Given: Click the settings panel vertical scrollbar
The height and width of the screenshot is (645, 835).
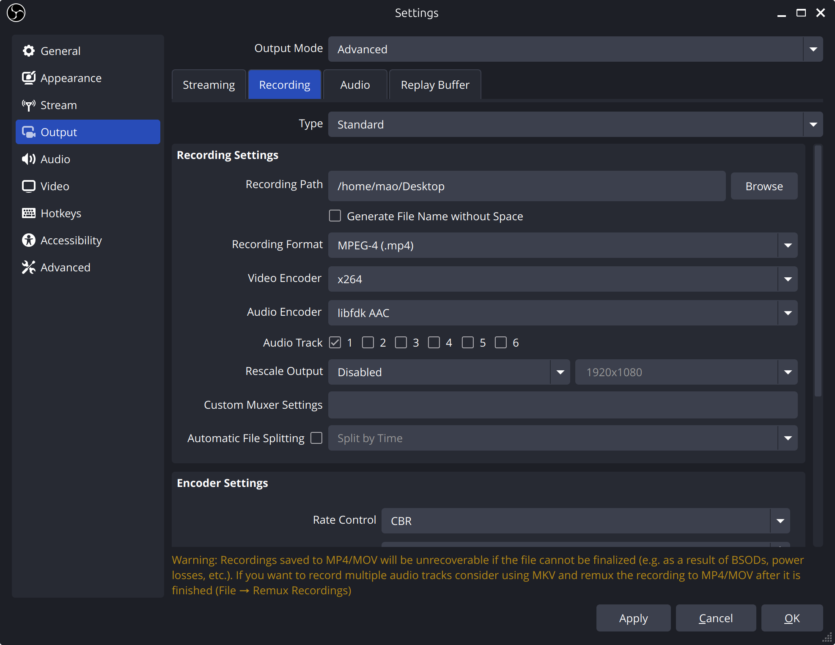Looking at the screenshot, I should point(818,271).
